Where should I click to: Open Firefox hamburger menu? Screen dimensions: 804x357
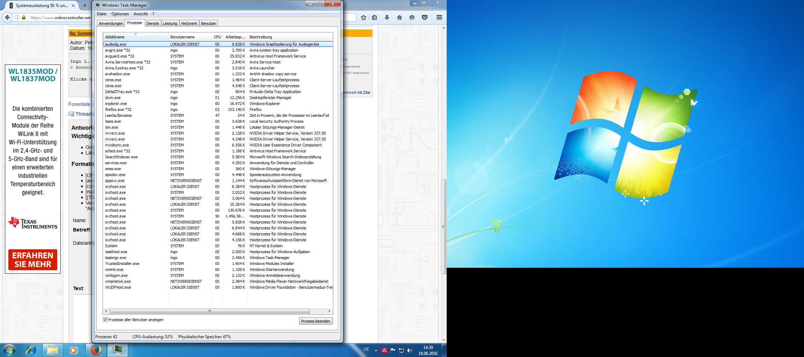click(x=439, y=17)
